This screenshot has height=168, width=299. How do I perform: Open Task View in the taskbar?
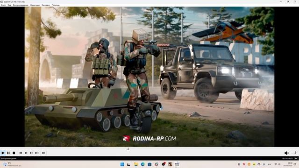(129, 164)
